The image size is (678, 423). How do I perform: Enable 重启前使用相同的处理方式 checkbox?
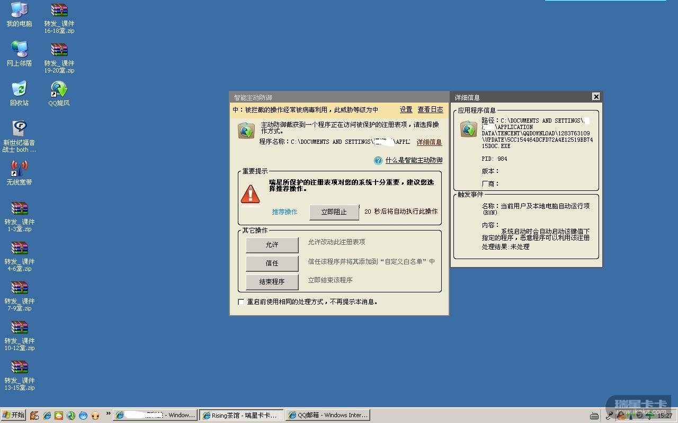click(241, 302)
